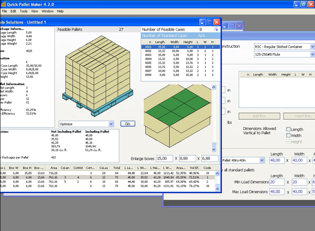Click the Enlarge boxes height field 6,88
Image resolution: width=315 pixels, height=231 pixels.
coord(210,159)
